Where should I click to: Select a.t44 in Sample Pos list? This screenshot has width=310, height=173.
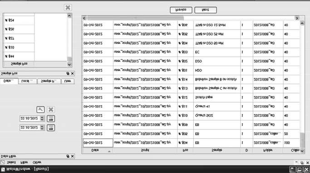tap(19, 57)
